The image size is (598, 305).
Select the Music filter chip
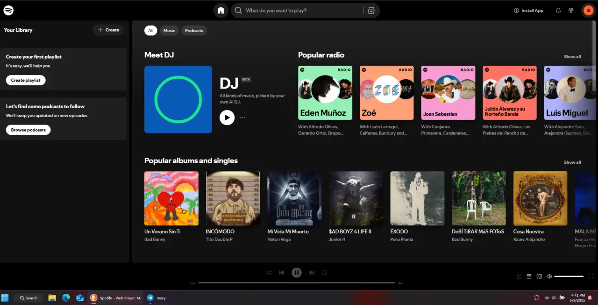tap(169, 30)
